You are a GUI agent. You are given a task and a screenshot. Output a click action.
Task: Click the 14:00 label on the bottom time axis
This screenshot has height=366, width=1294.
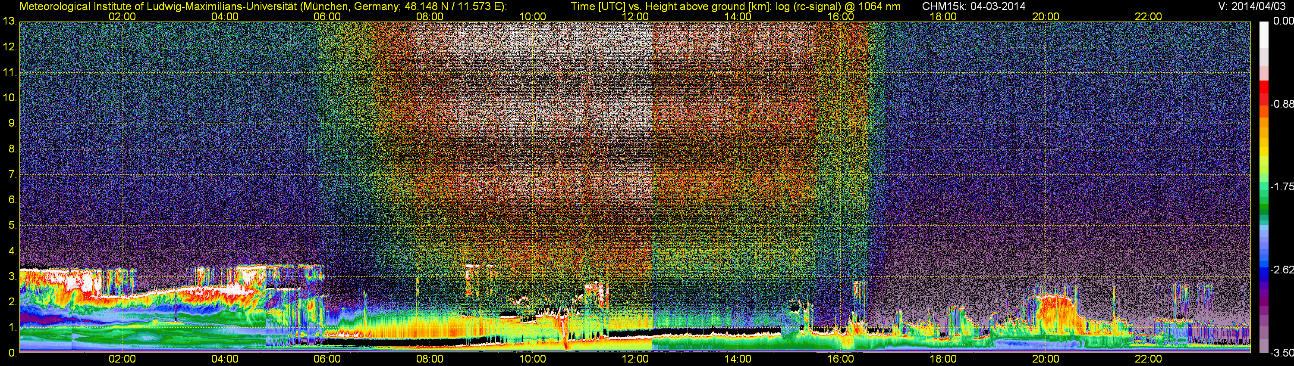738,359
